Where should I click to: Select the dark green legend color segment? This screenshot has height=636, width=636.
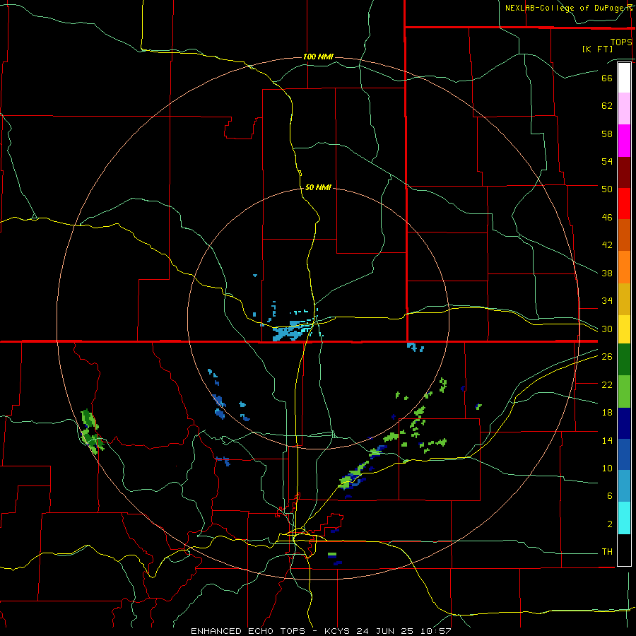[624, 360]
